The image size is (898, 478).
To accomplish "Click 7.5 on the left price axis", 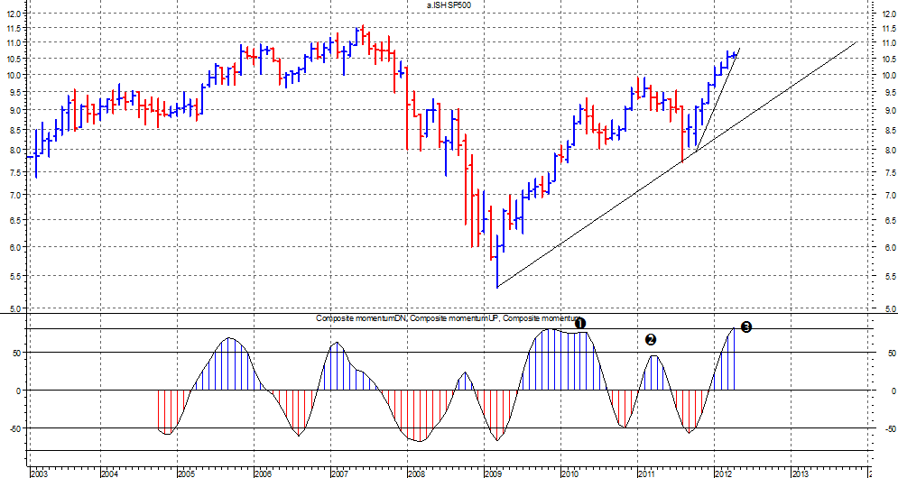I will point(16,172).
